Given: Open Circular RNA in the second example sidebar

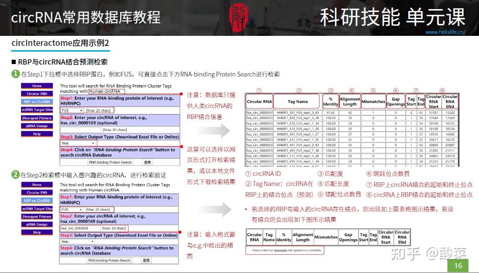Looking at the screenshot, I should tap(37, 192).
